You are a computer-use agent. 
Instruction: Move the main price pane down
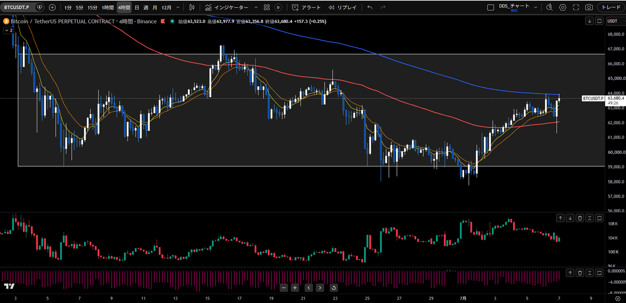(x=589, y=21)
